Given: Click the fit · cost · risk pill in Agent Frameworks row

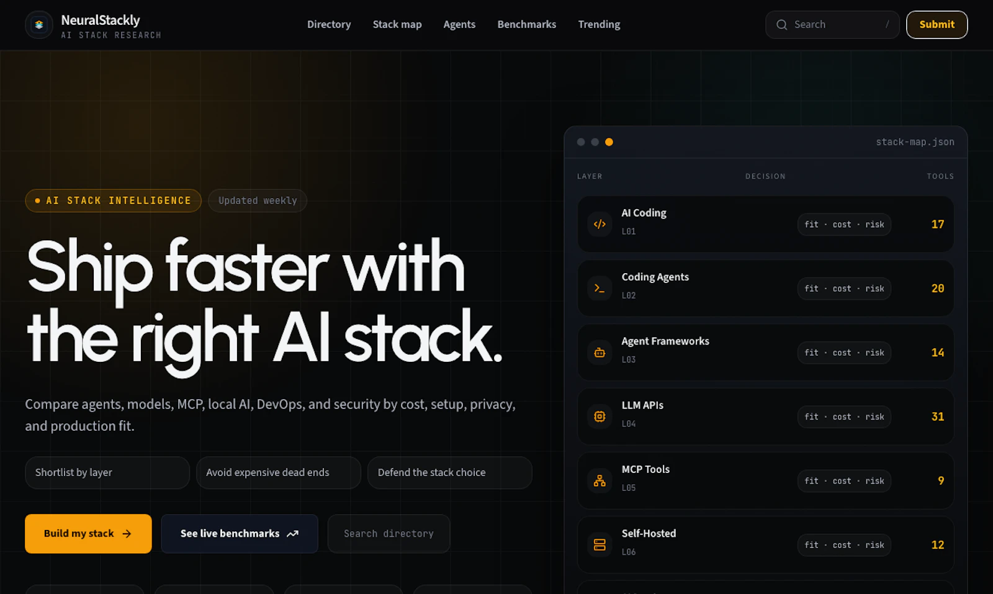Looking at the screenshot, I should click(844, 353).
